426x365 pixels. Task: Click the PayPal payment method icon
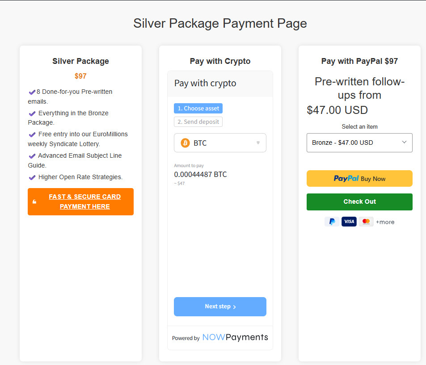click(332, 222)
